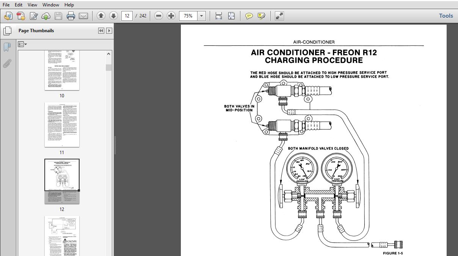Click the Edit/Sign document icon
Screen dimensions: 458x256
[33, 16]
